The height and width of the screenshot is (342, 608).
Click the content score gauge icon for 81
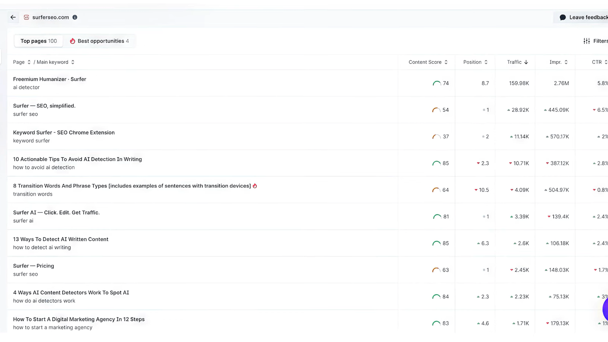[x=437, y=217]
